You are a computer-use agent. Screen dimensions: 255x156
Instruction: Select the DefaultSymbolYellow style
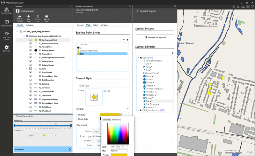point(102,51)
